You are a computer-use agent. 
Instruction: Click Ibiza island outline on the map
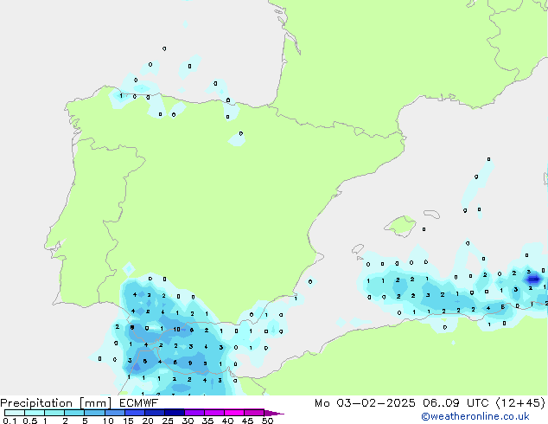pyautogui.click(x=358, y=249)
